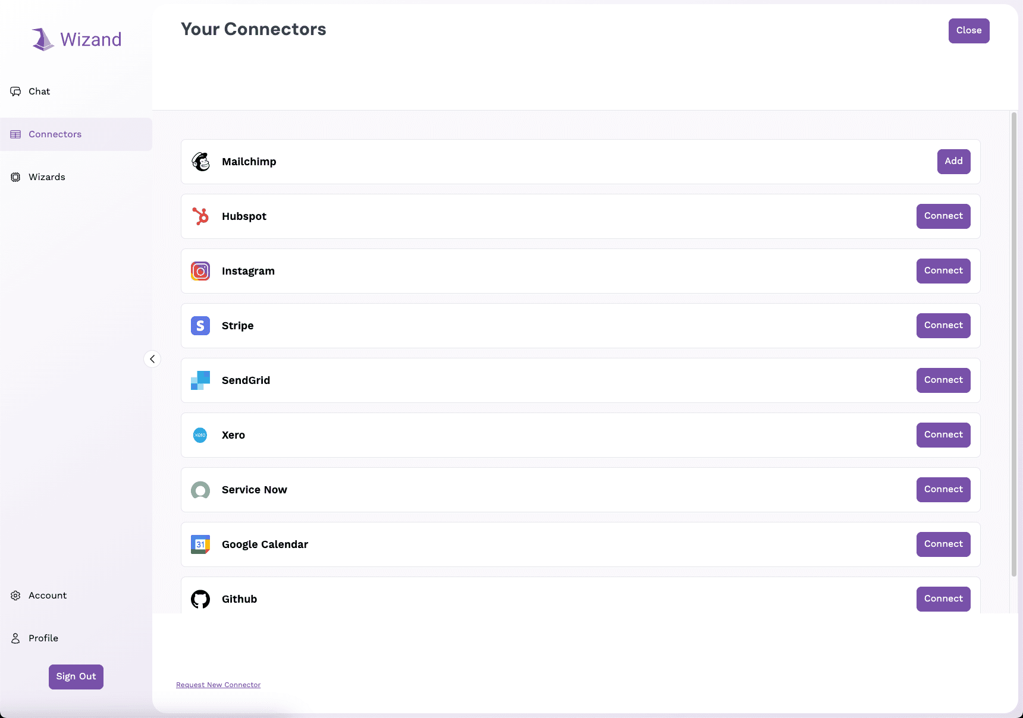Image resolution: width=1023 pixels, height=718 pixels.
Task: Select the Service Now name text
Action: [x=254, y=490]
